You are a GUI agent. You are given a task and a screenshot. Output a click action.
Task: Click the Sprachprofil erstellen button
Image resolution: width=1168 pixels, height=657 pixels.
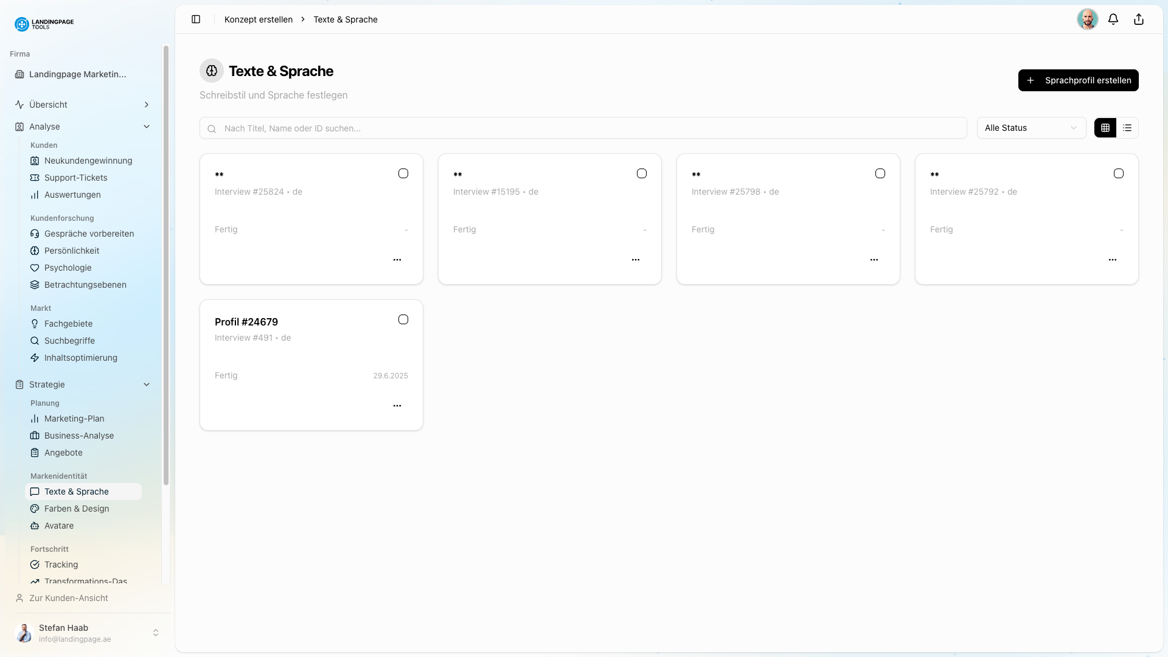[x=1078, y=80]
